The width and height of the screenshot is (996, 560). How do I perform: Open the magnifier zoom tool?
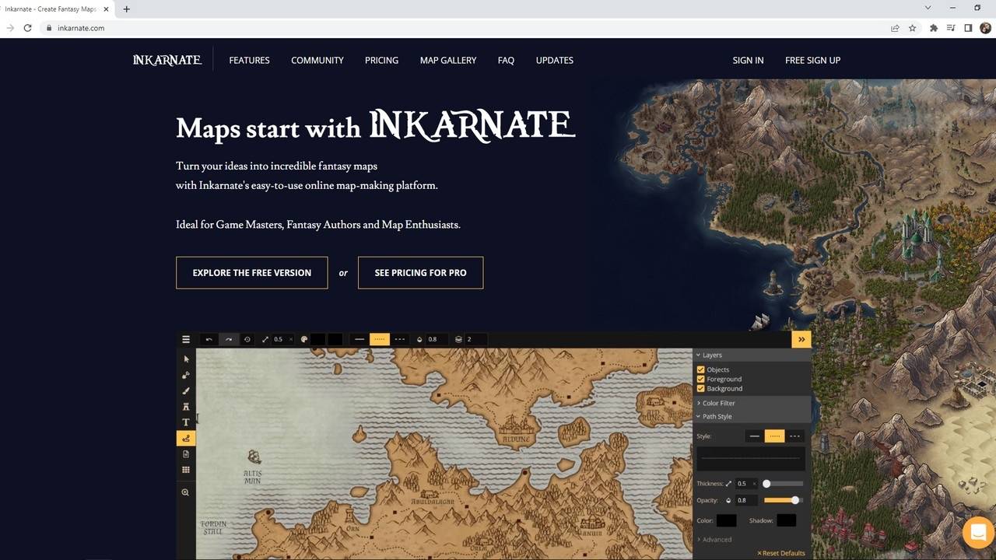tap(186, 492)
